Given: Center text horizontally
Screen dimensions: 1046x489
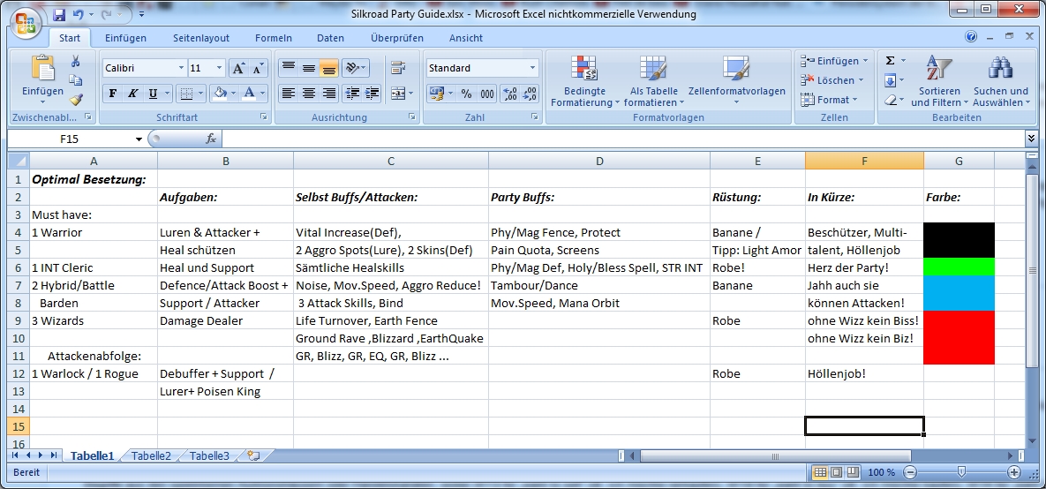Looking at the screenshot, I should click(308, 94).
